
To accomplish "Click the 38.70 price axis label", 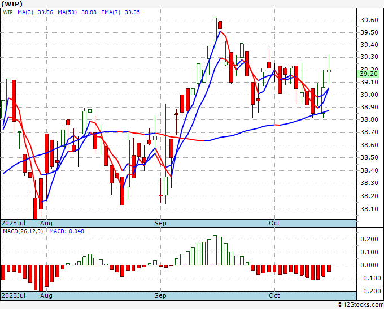I will tap(369, 132).
